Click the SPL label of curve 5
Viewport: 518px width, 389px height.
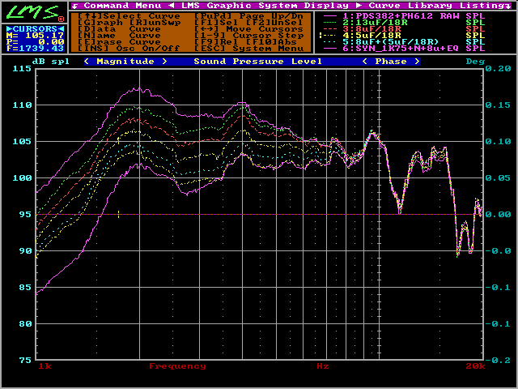point(475,42)
